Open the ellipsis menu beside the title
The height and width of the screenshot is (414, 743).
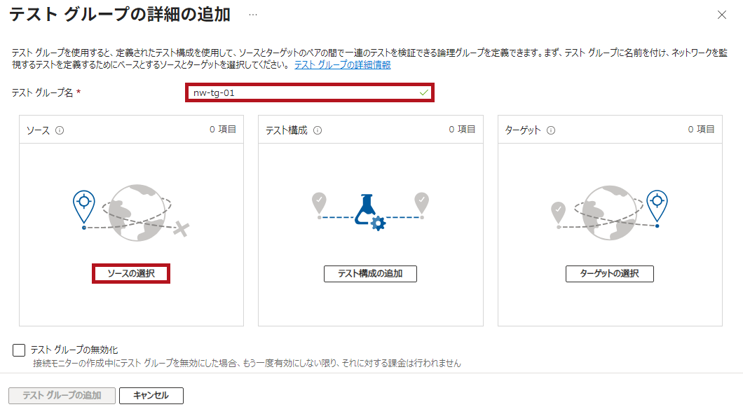253,15
